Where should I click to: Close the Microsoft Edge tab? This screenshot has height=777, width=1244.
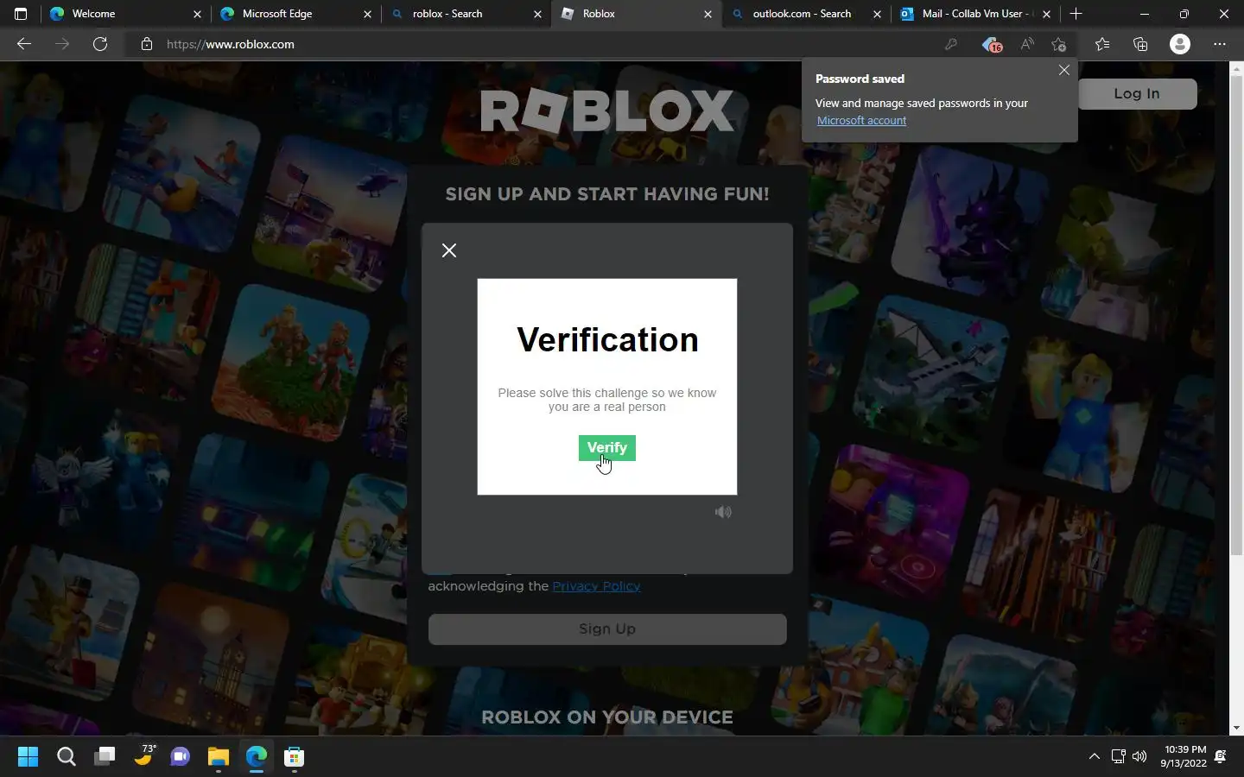coord(367,15)
